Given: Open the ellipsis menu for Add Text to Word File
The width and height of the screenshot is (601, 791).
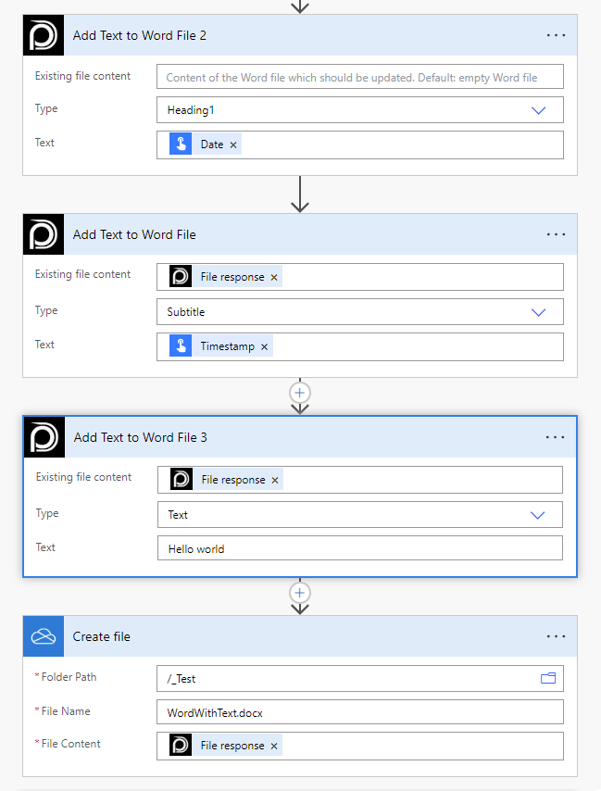Looking at the screenshot, I should 556,235.
